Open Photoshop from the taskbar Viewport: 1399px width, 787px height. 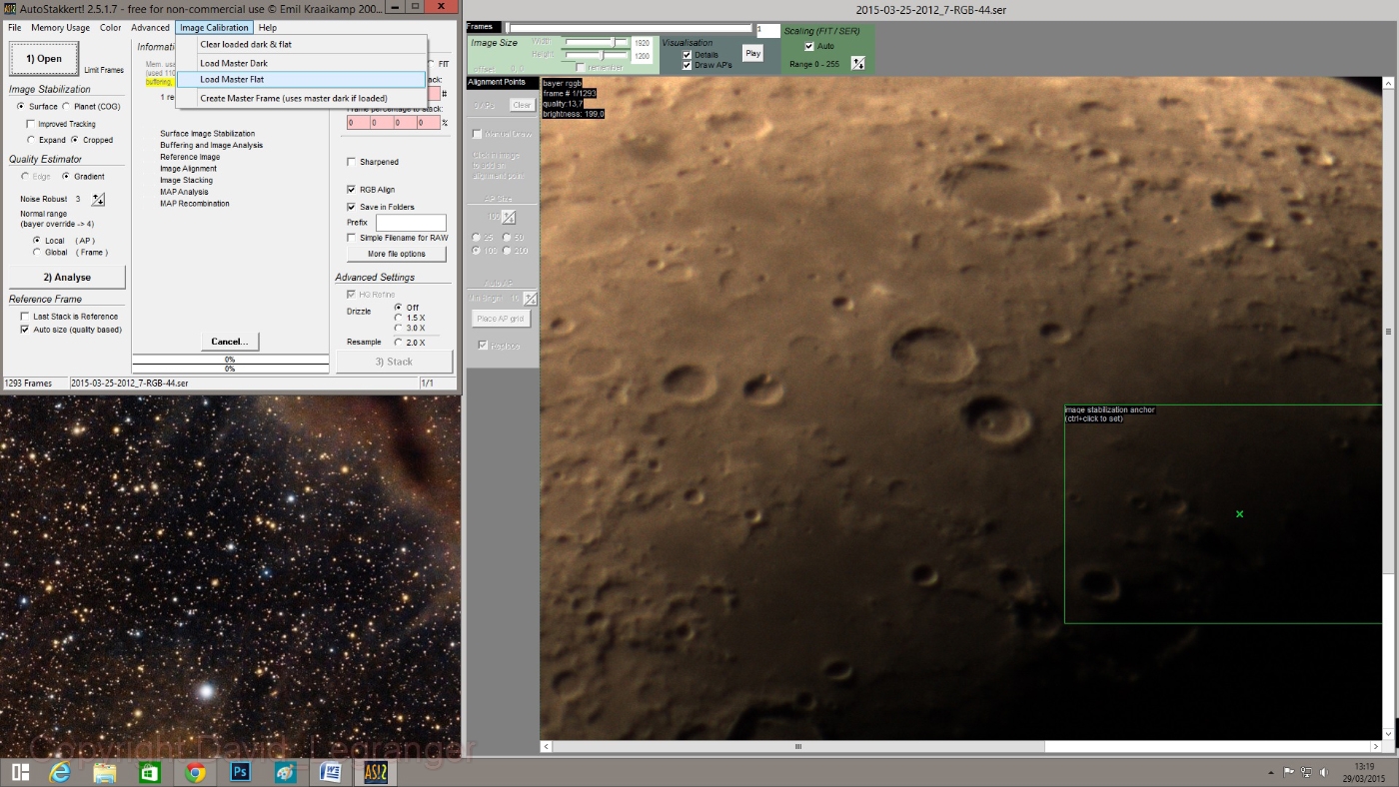(240, 772)
